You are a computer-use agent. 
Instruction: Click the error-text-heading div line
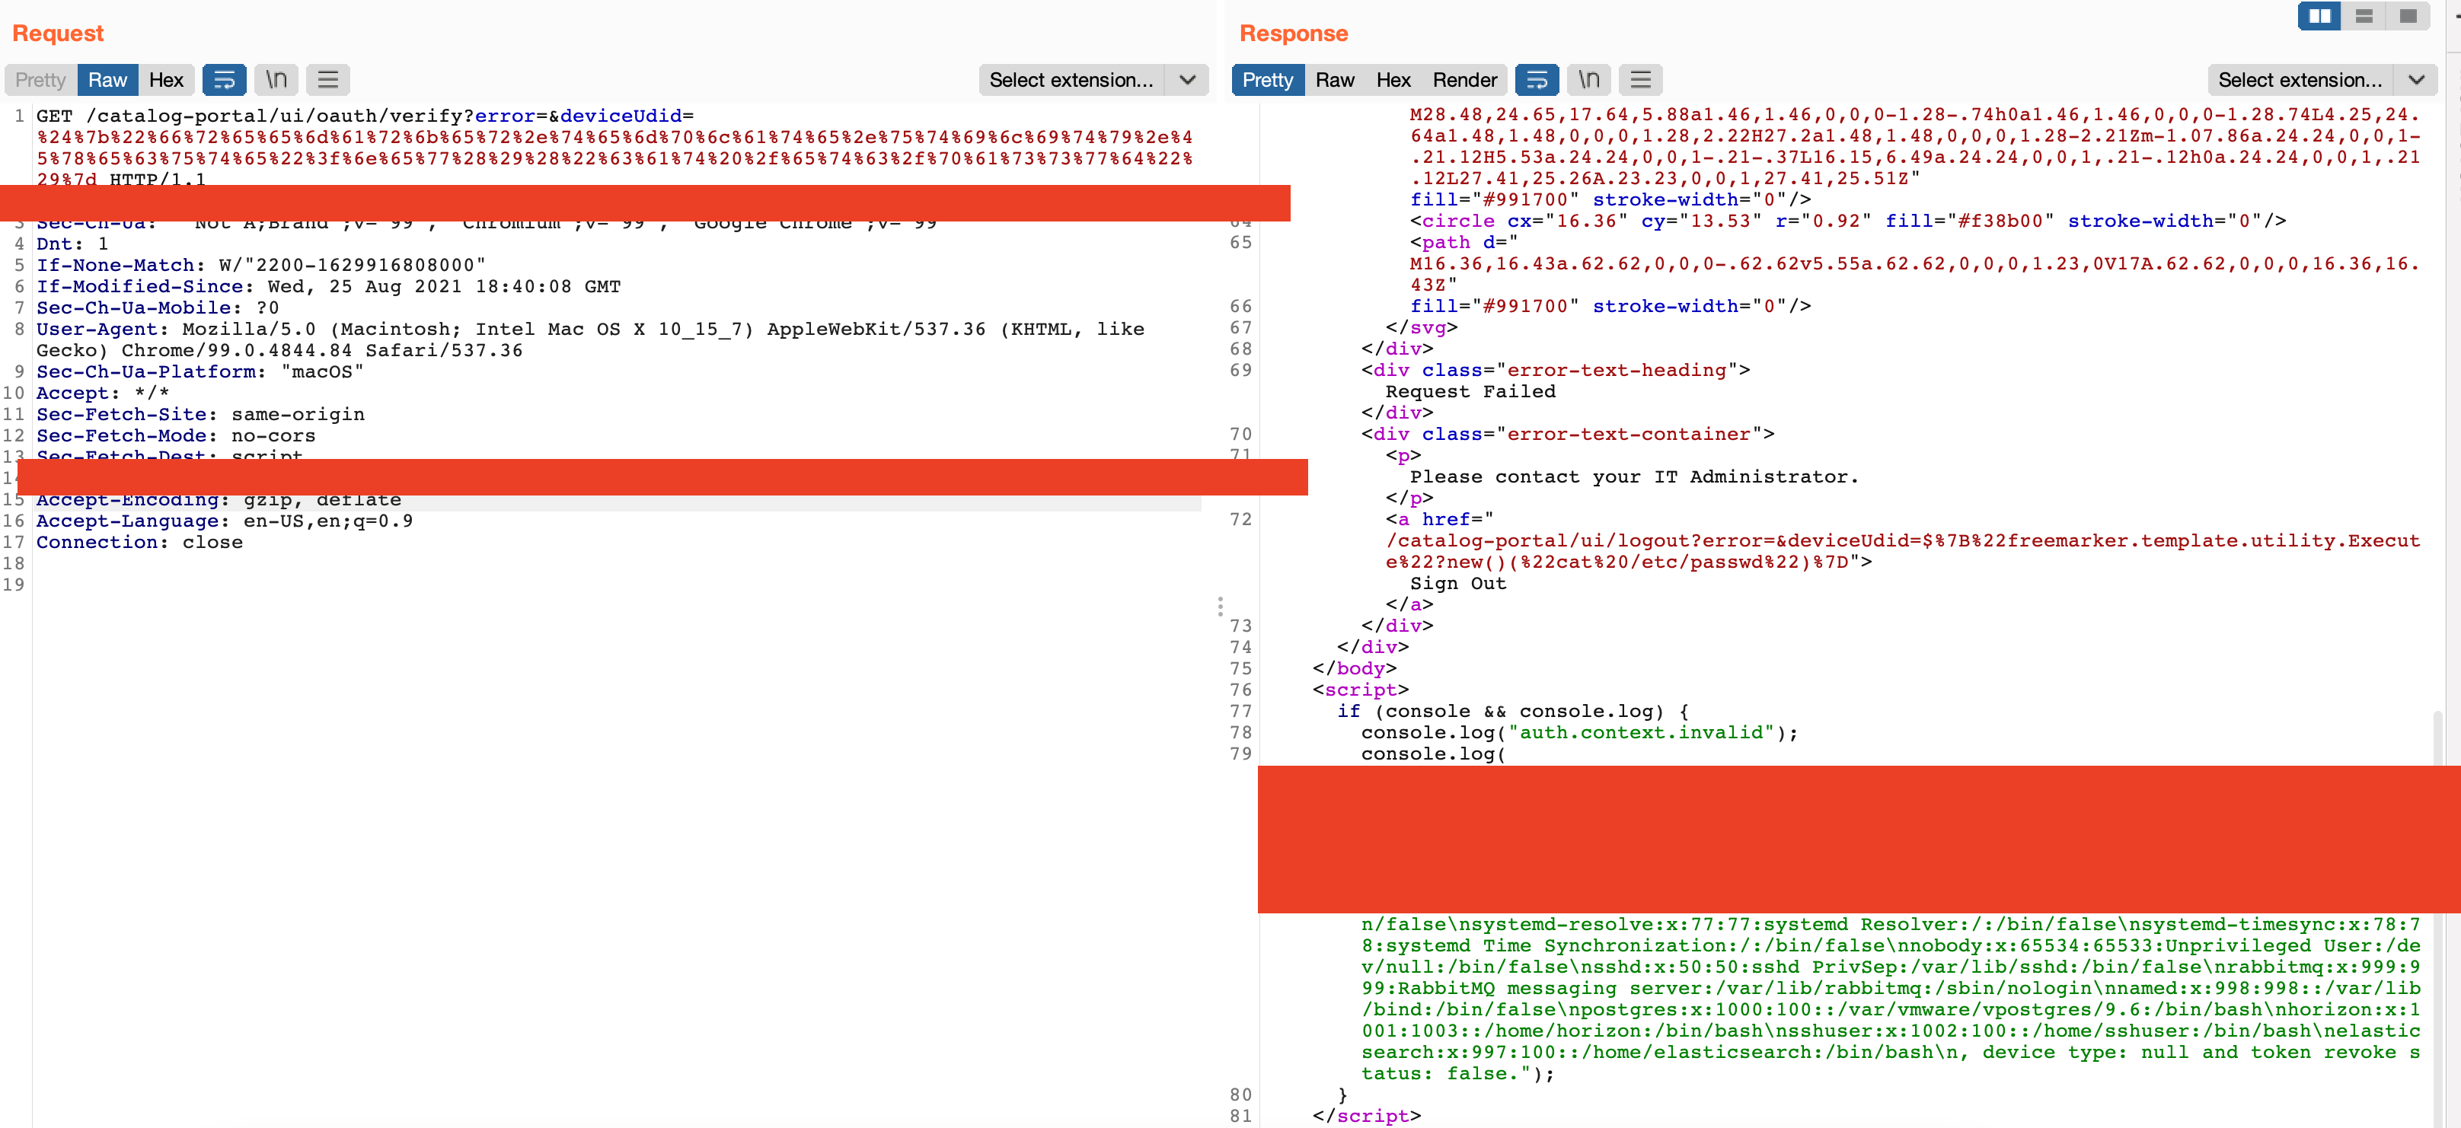pyautogui.click(x=1556, y=370)
